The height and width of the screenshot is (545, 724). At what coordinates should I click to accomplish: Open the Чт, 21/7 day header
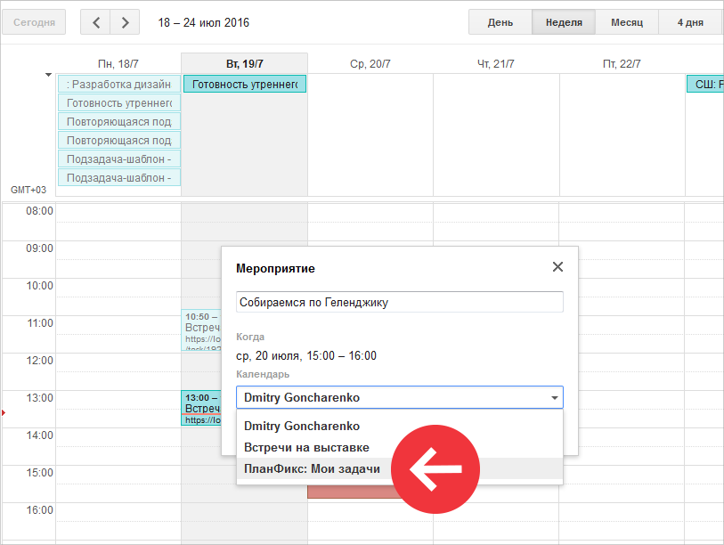point(496,64)
